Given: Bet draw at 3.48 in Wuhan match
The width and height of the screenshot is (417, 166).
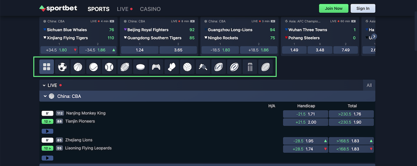Looking at the screenshot, I should click(x=320, y=50).
